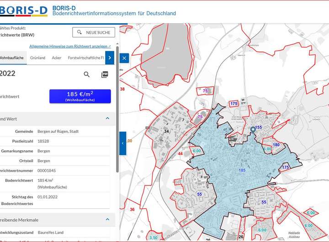The image size is (329, 242).
Task: Click the Postleitzahl value 18528
Action: [x=43, y=141]
